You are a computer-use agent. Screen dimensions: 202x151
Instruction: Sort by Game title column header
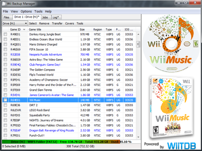coord(53,29)
